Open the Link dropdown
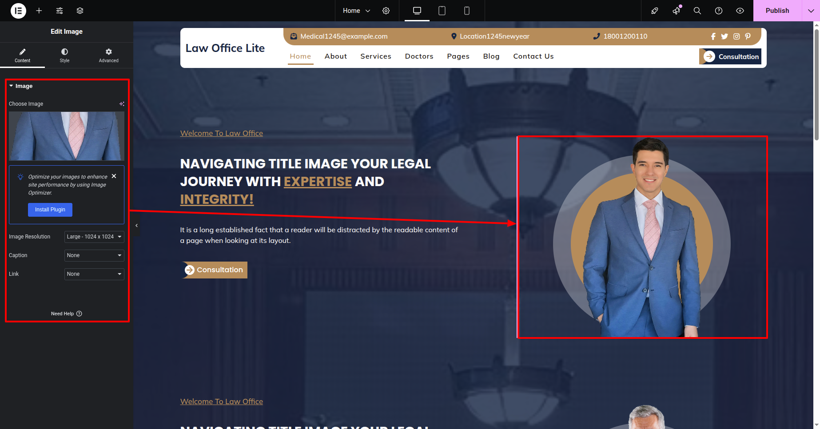The image size is (820, 429). pos(94,274)
